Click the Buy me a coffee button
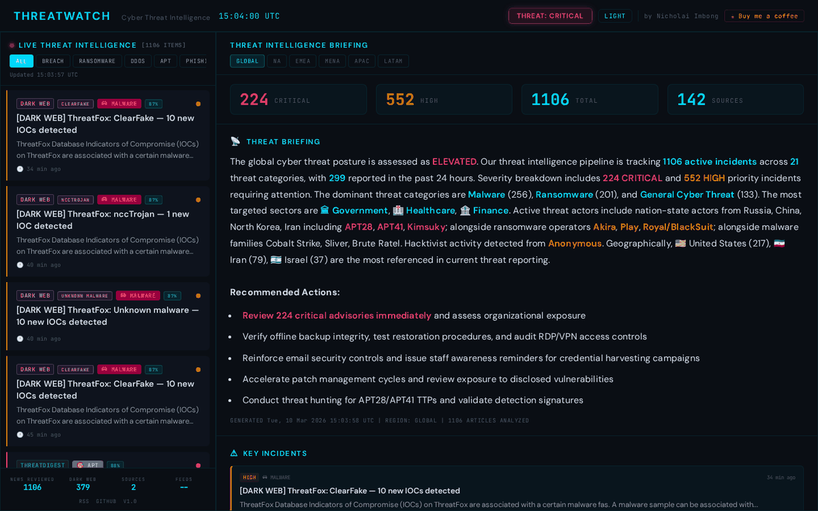Screen dimensions: 818x511 [x=763, y=15]
